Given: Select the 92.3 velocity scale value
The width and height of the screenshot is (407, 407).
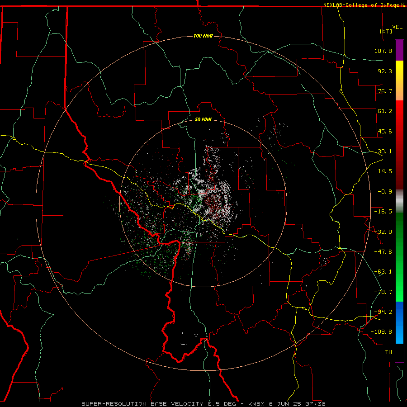Looking at the screenshot, I should [x=385, y=71].
